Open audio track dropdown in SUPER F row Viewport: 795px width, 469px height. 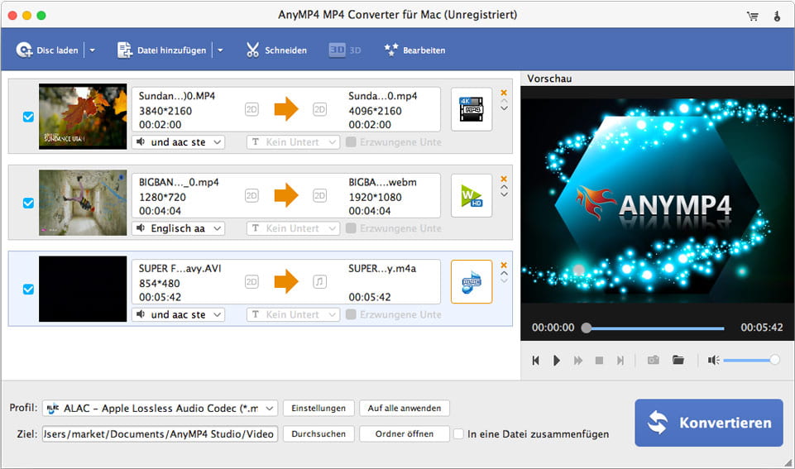tap(179, 314)
